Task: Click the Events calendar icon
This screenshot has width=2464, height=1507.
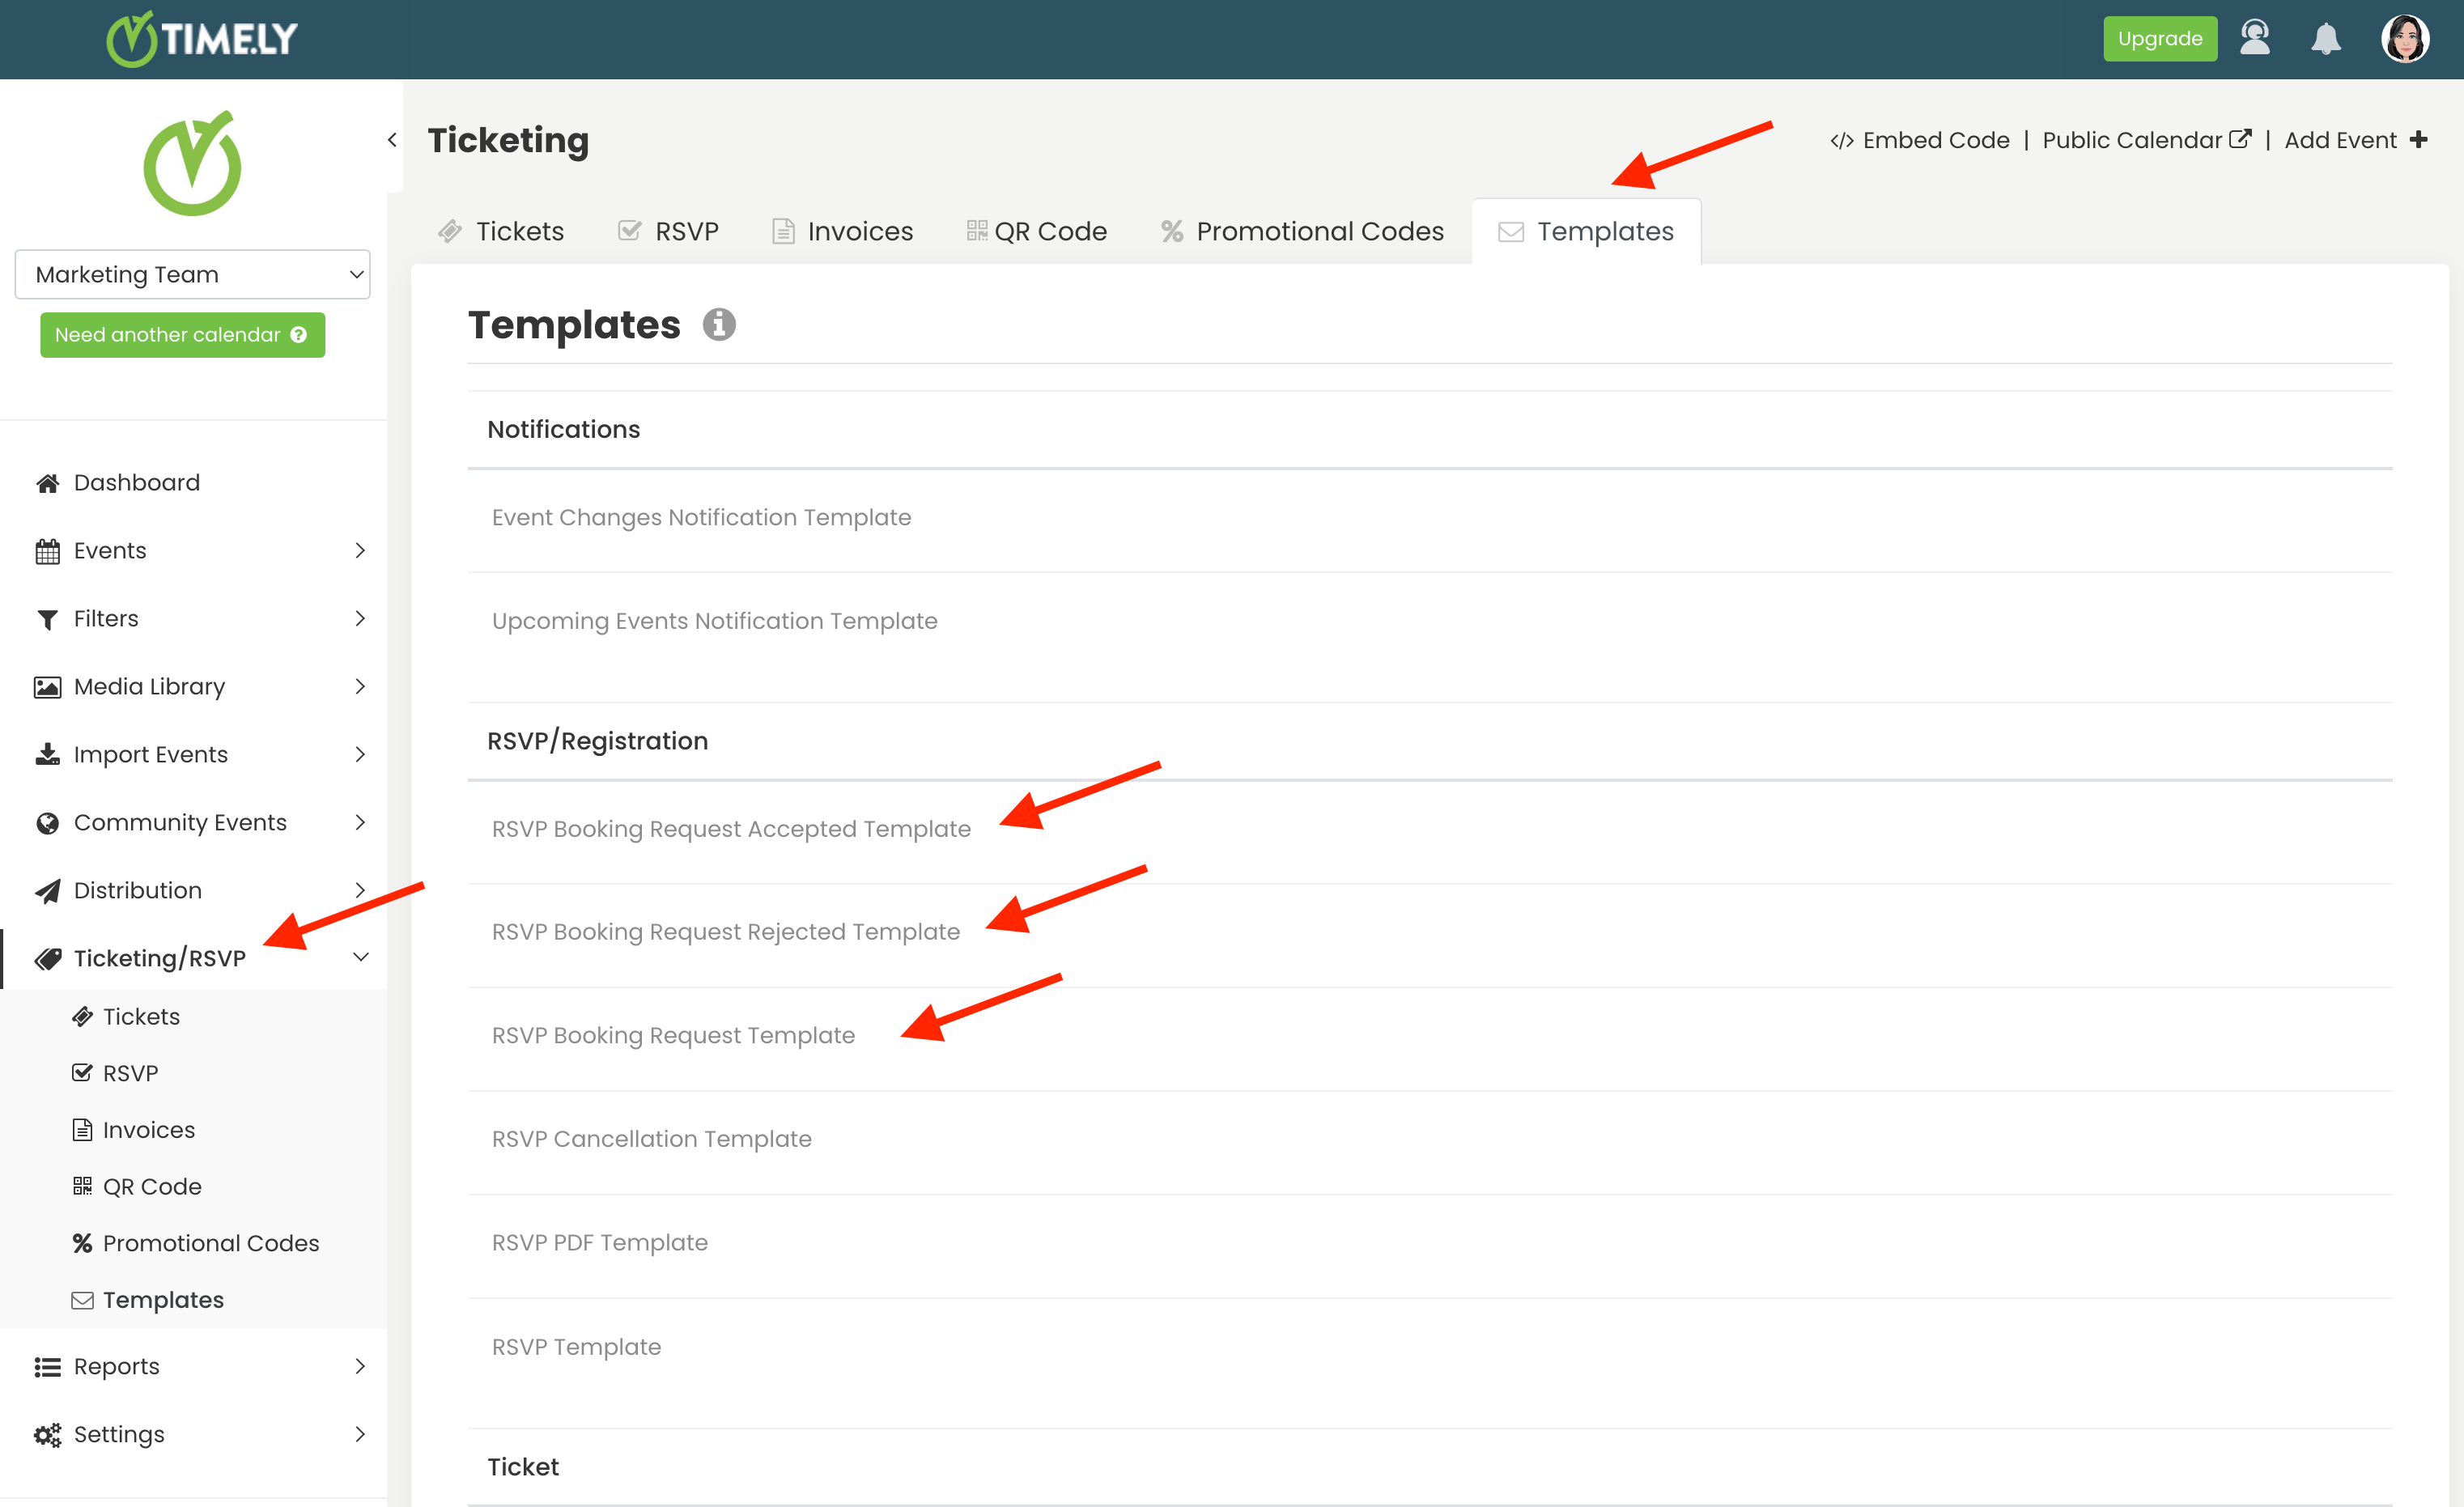Action: (47, 551)
